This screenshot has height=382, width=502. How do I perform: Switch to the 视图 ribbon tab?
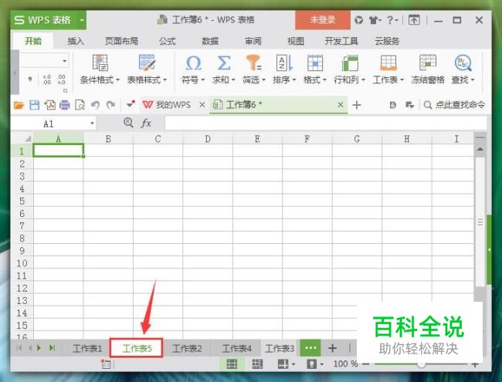296,41
